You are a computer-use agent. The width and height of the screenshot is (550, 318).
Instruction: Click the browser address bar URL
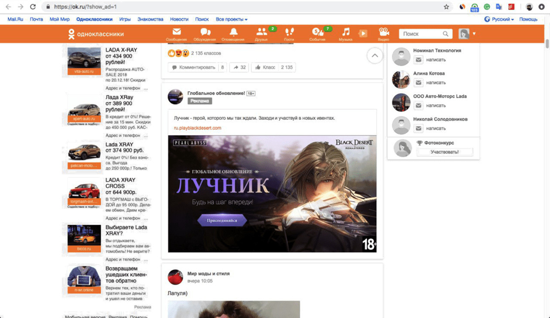click(x=85, y=7)
